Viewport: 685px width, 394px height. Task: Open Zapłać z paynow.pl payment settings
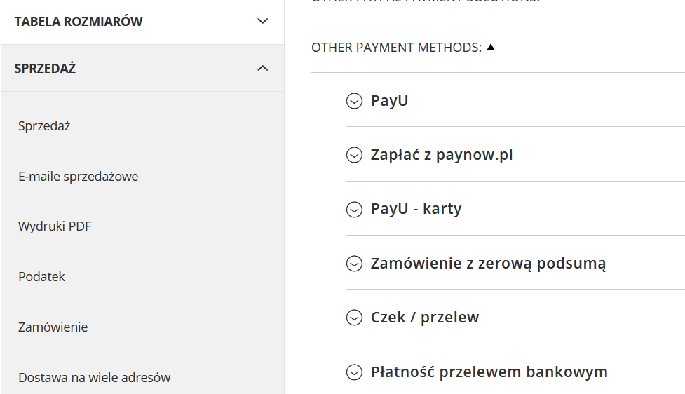click(x=442, y=155)
